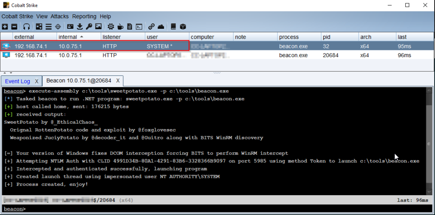Select session icon for pid 20684 row

6,55
